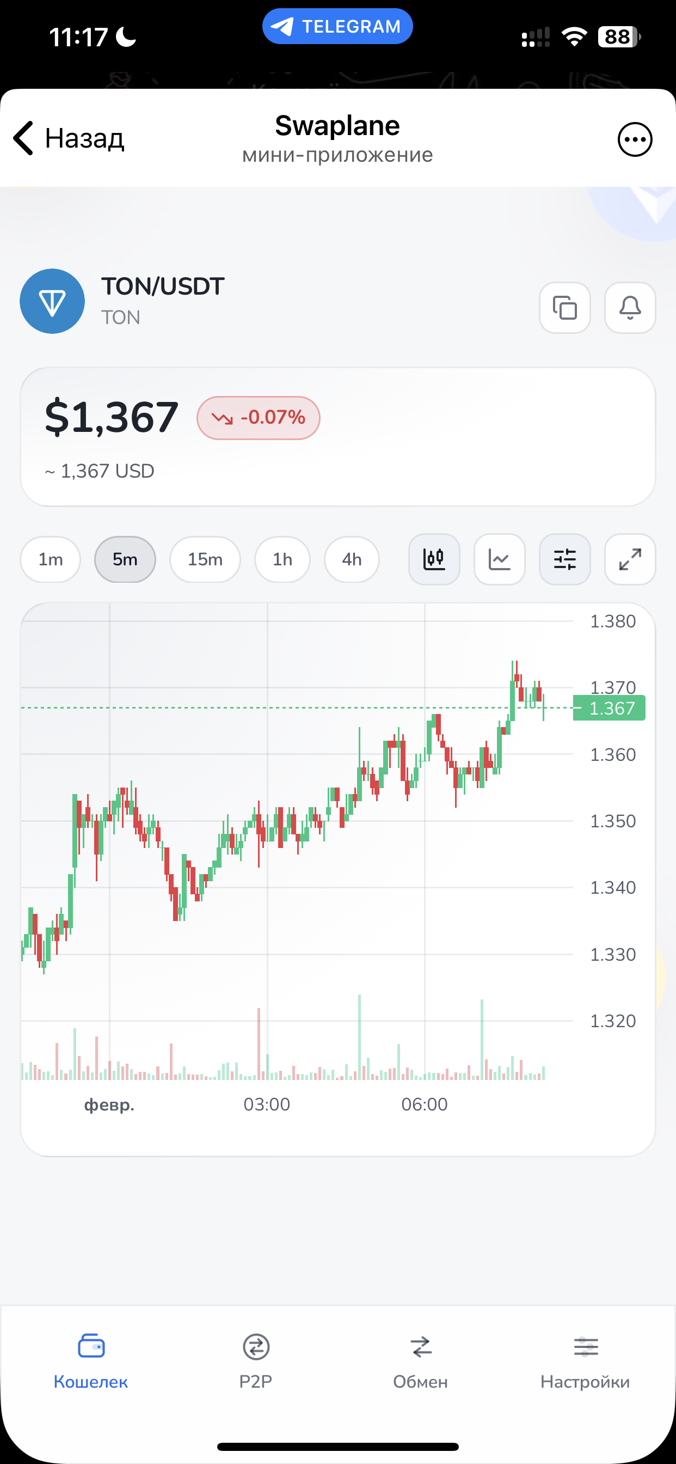Open chart indicator settings sliders
Viewport: 676px width, 1464px height.
tap(564, 559)
